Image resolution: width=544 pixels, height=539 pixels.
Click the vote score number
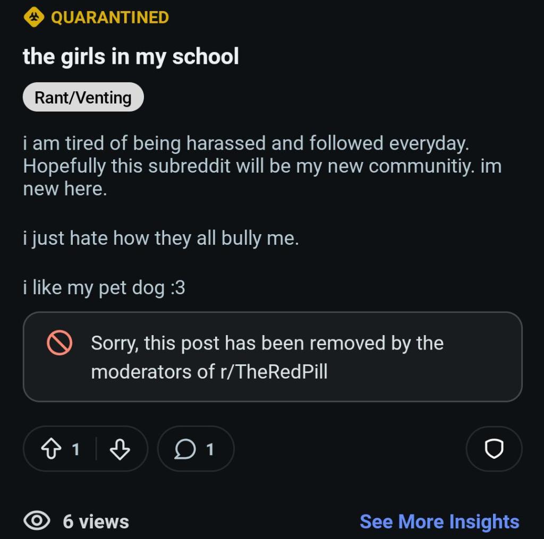[75, 449]
